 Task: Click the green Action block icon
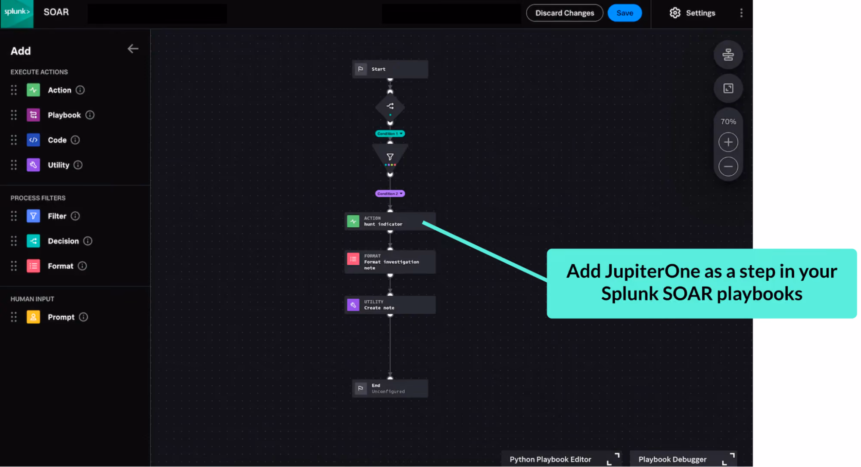(33, 90)
